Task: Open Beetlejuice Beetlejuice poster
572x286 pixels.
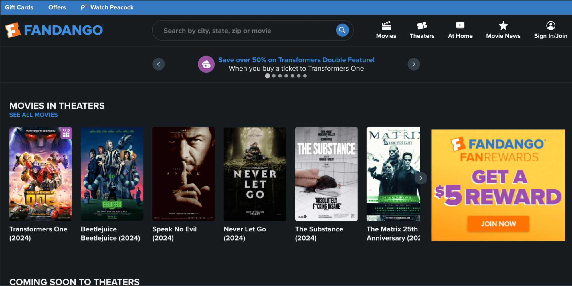Action: (x=112, y=174)
